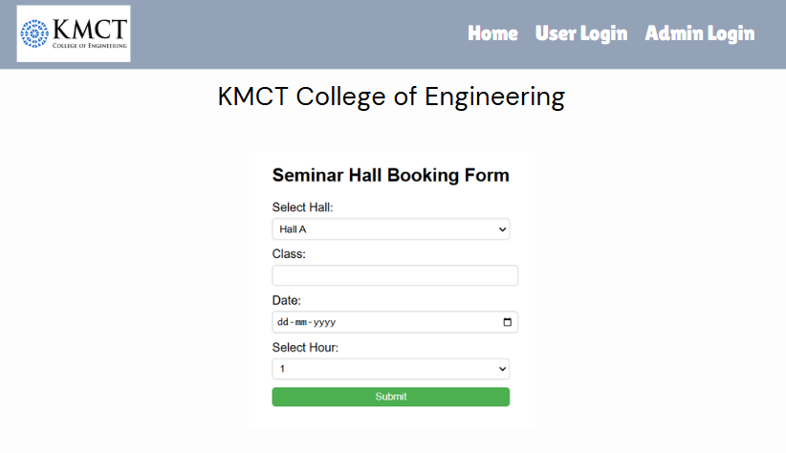Click the chevron arrow of the hour dropdown
The height and width of the screenshot is (453, 786).
coord(502,369)
